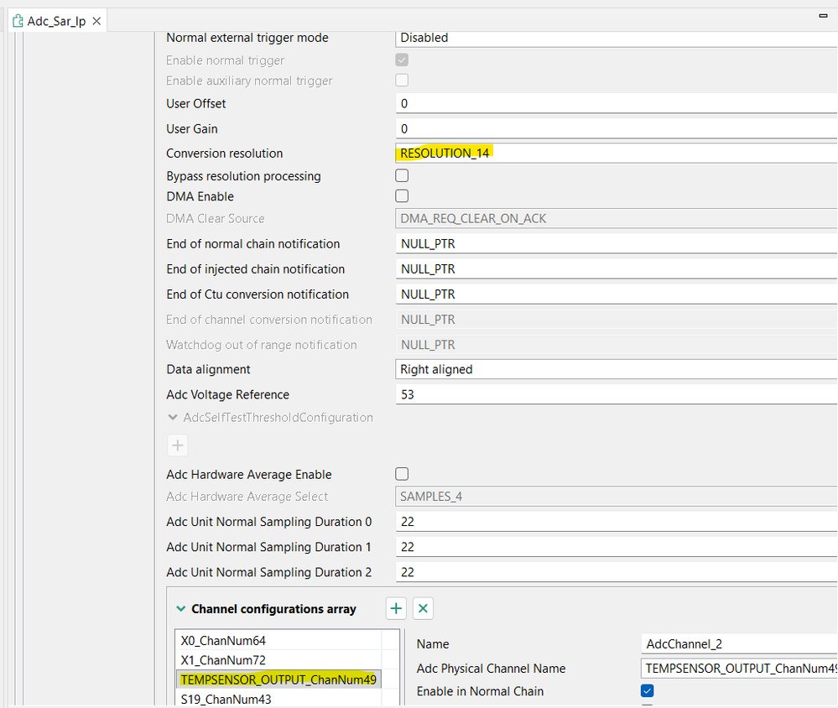The image size is (838, 708).
Task: Enable the DMA Enable checkbox
Action: click(x=401, y=195)
